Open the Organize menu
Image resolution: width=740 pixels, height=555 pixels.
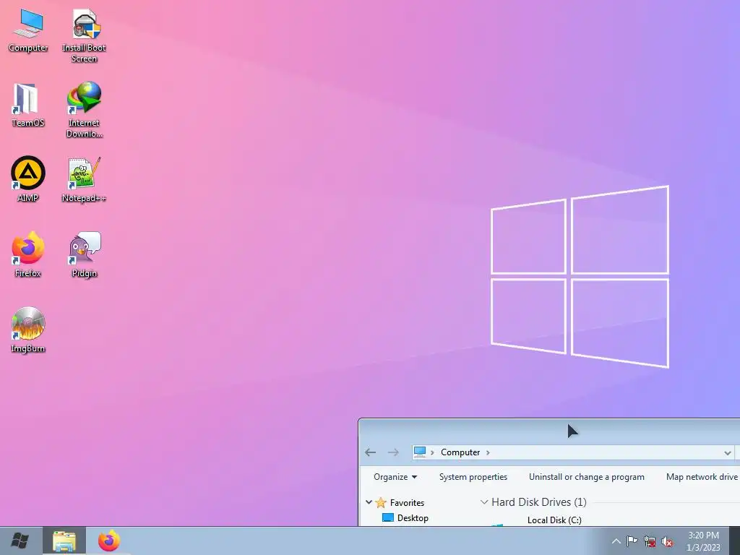click(395, 477)
